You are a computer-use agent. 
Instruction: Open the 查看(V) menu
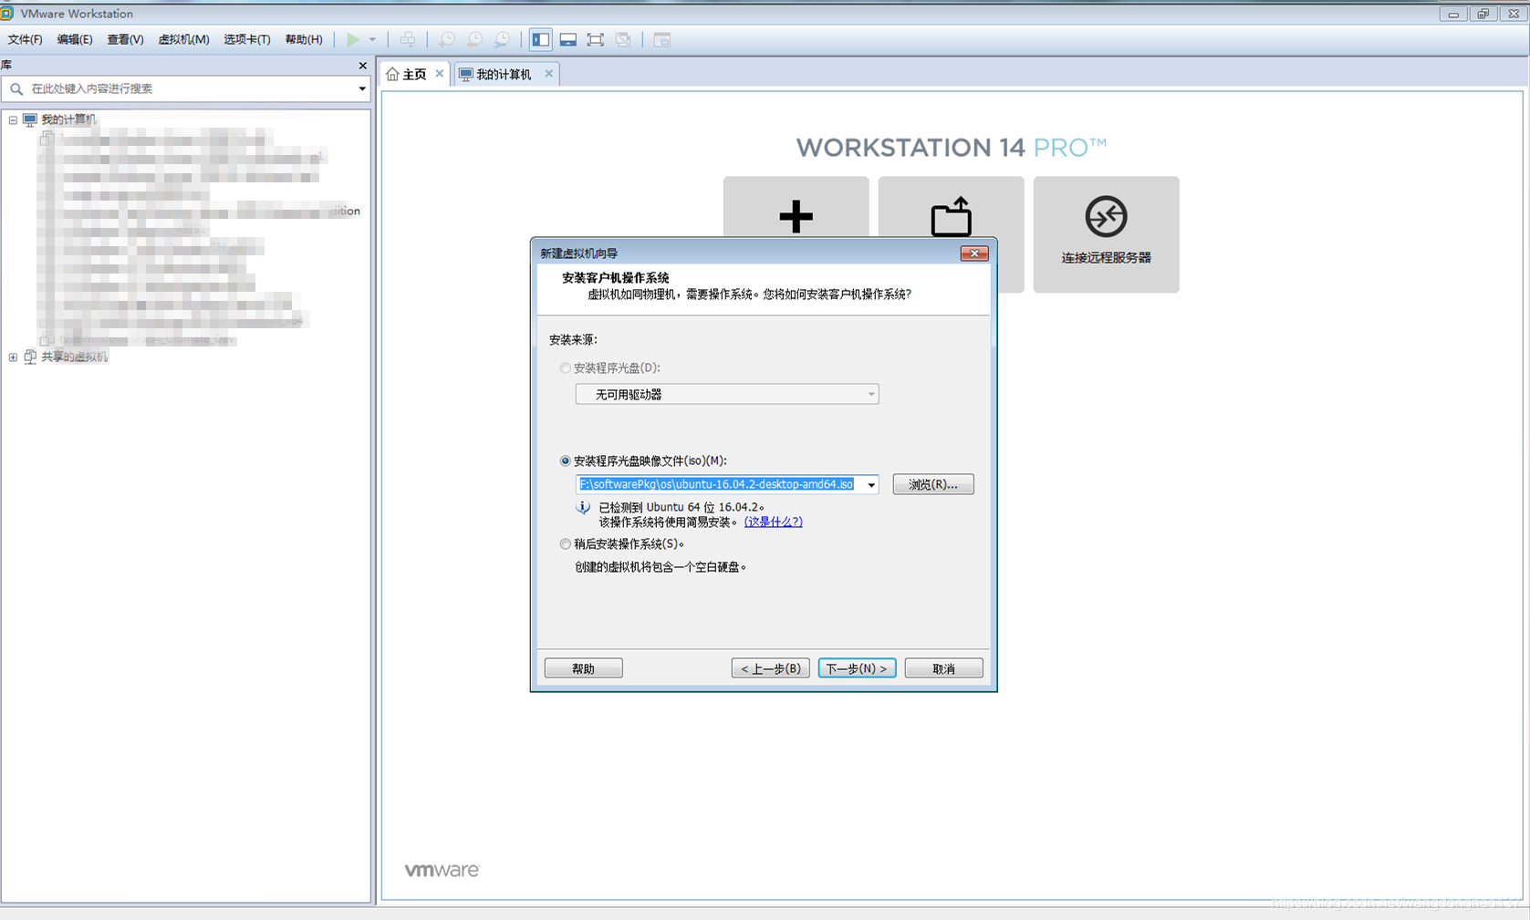[x=125, y=39]
